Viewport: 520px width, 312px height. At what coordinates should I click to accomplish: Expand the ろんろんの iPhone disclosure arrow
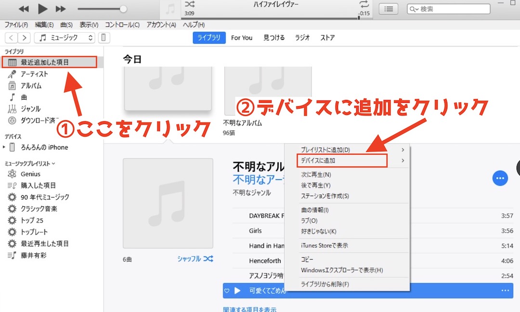point(4,148)
